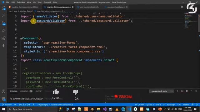Click the templateUrl property on line 10
The height and width of the screenshot is (112, 200).
(34, 47)
